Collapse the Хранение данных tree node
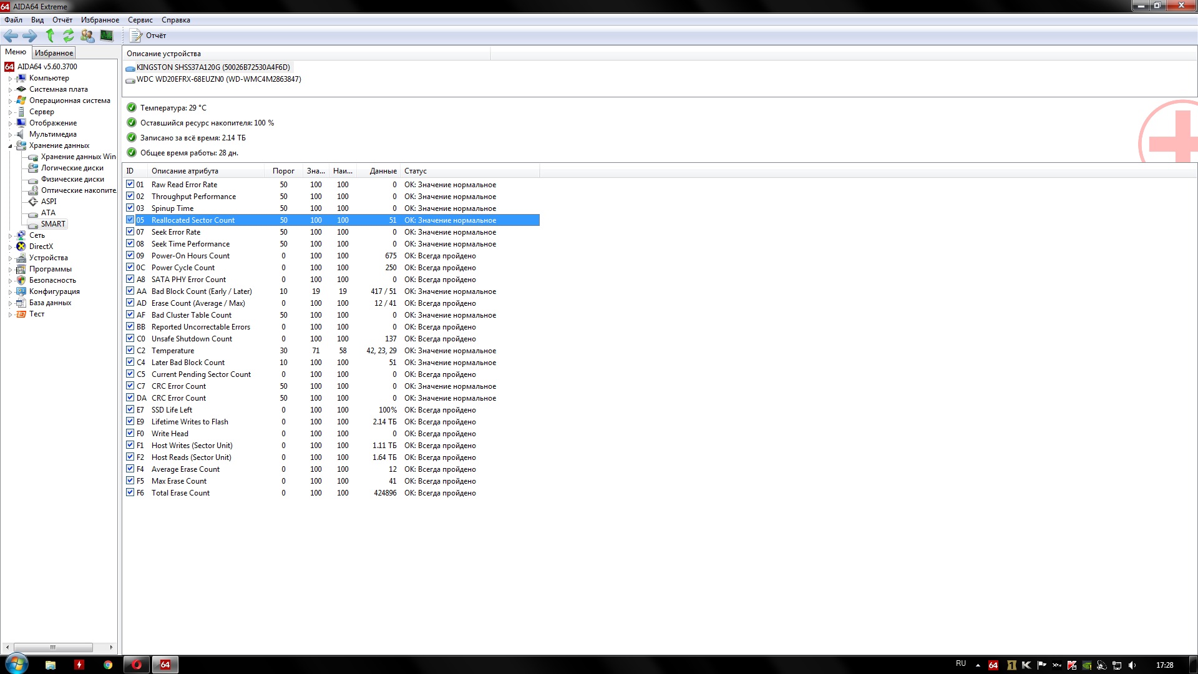 (10, 146)
